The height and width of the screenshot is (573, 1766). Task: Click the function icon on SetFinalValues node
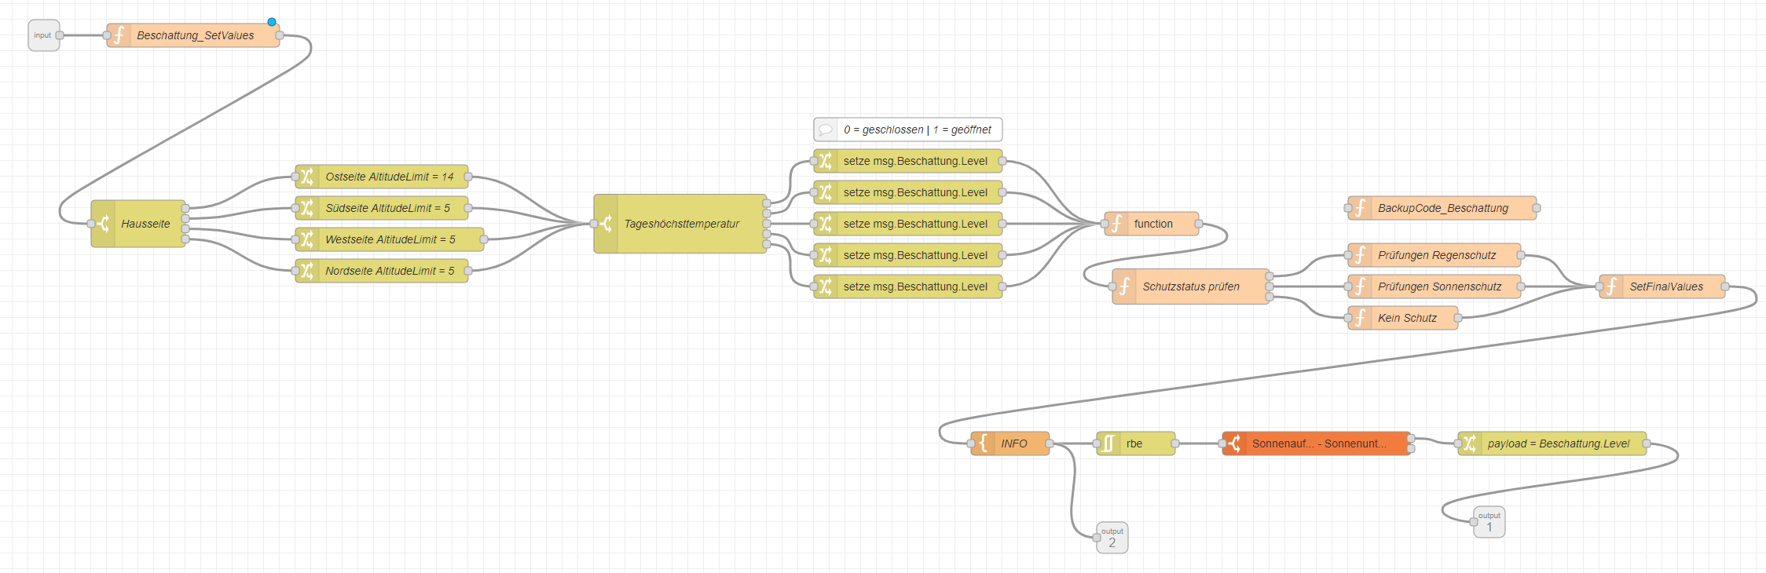point(1612,286)
